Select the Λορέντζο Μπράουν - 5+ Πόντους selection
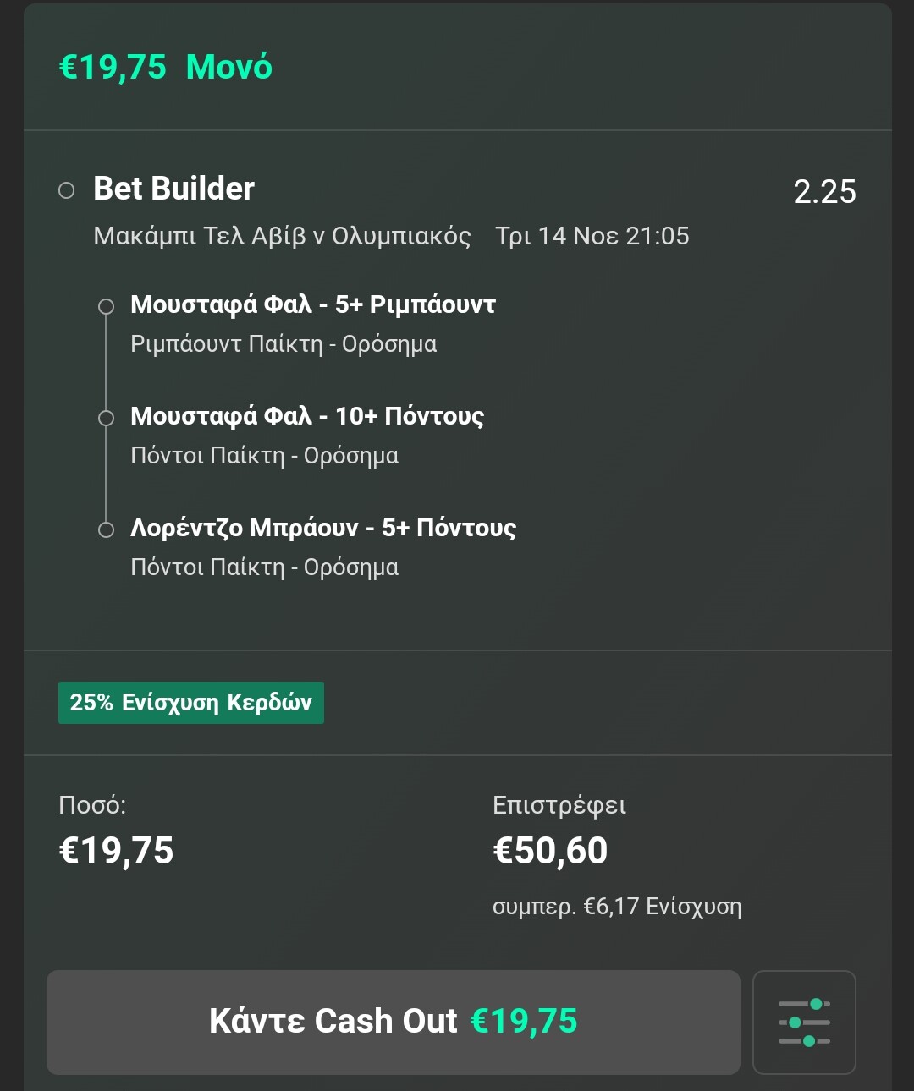Viewport: 914px width, 1091px height. coord(323,528)
